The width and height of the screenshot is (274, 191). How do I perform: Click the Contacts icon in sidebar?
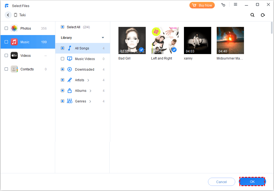pos(14,69)
